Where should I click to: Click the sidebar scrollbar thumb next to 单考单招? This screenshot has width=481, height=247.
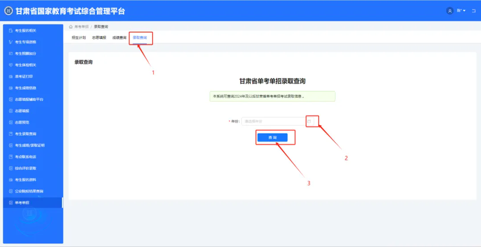point(63,203)
